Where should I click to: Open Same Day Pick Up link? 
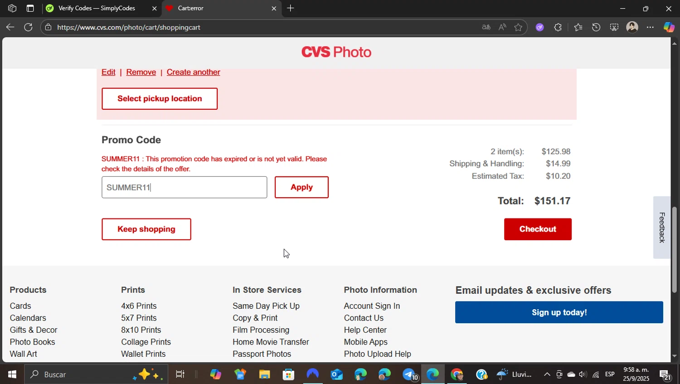pyautogui.click(x=266, y=306)
